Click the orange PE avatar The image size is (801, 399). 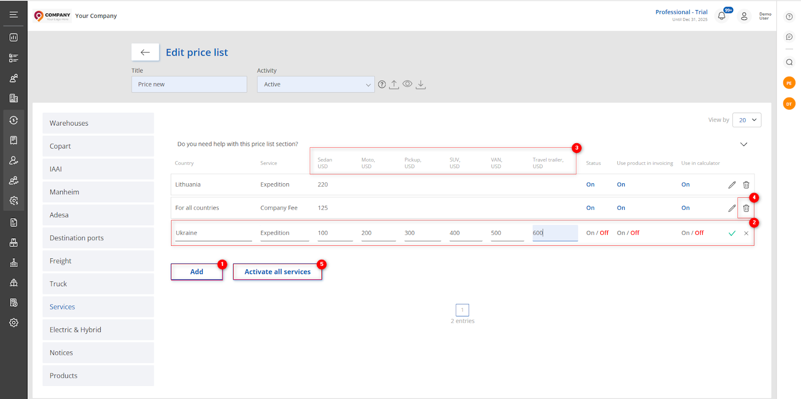pyautogui.click(x=789, y=83)
